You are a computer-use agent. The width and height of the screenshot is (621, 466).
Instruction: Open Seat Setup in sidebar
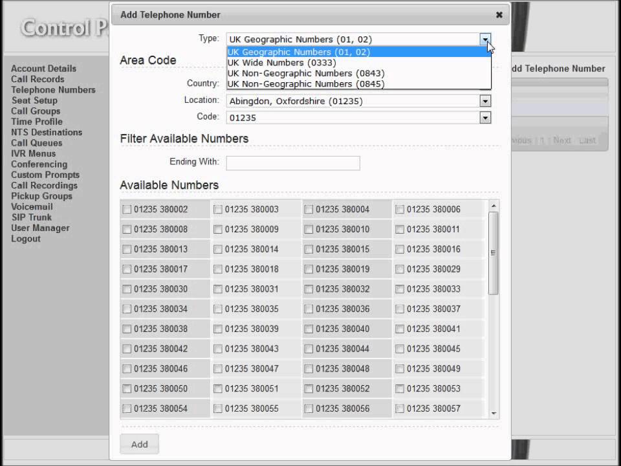pyautogui.click(x=34, y=101)
